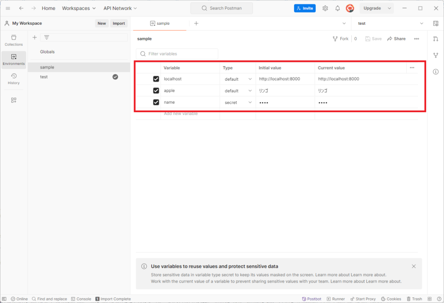444x303 pixels.
Task: Select the sample tab
Action: point(160,23)
